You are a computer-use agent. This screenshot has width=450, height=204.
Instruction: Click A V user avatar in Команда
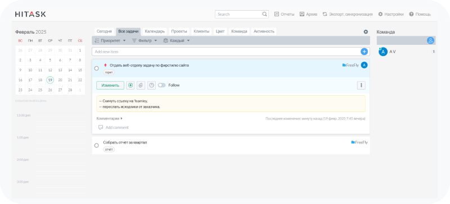(383, 52)
